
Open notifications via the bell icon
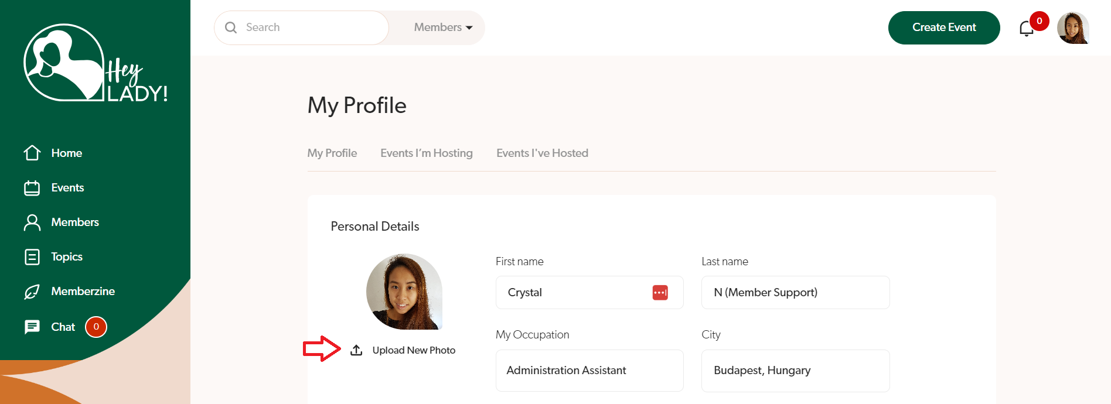pos(1026,28)
